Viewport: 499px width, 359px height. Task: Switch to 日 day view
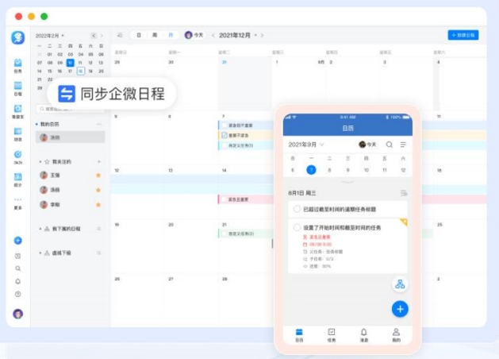(139, 35)
